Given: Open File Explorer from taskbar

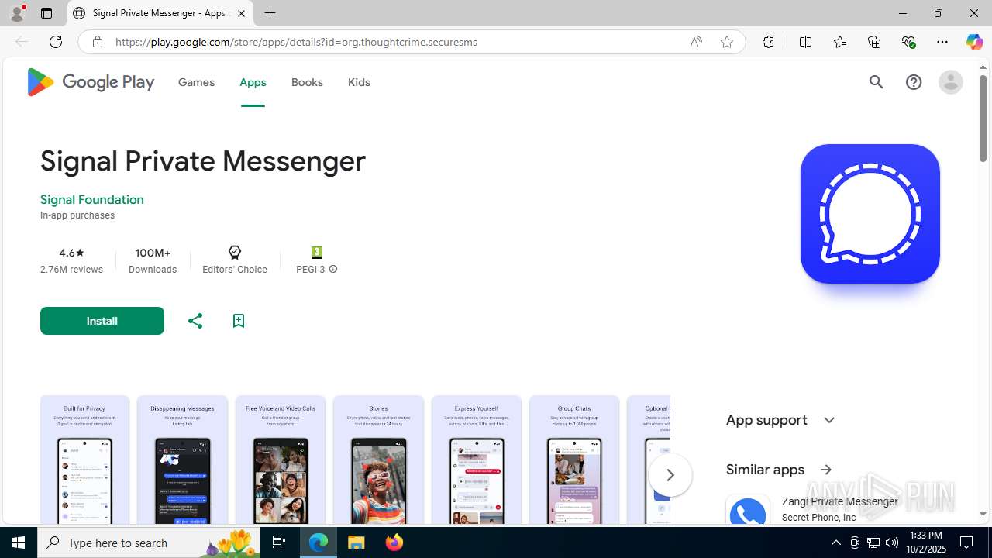Looking at the screenshot, I should [356, 542].
